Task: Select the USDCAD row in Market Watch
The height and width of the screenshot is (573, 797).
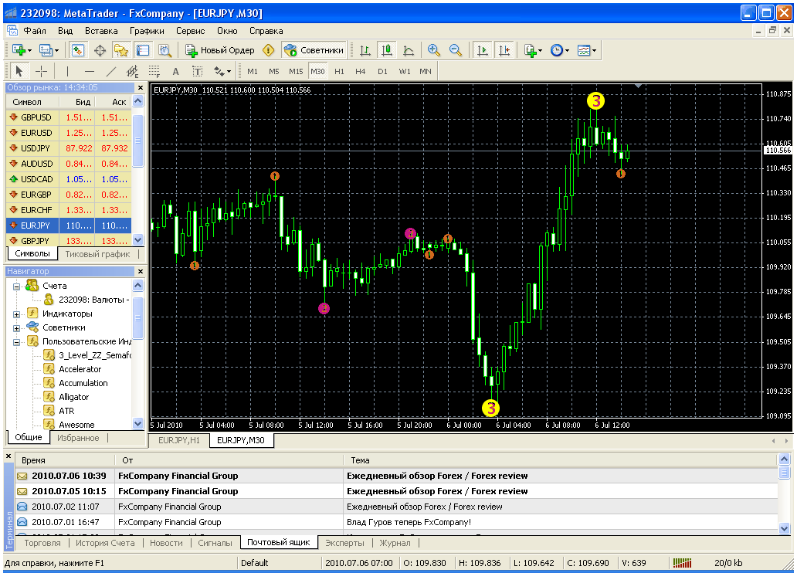Action: point(69,179)
